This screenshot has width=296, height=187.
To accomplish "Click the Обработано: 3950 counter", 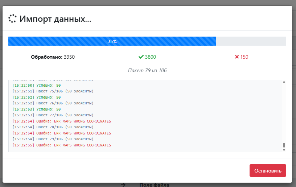I will [53, 57].
